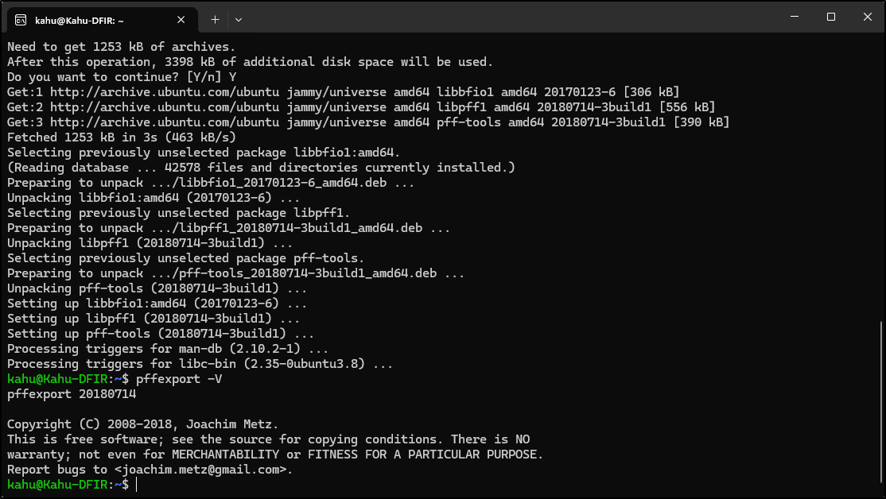Open the archive.ubuntu.com URL on Get:3 line
The height and width of the screenshot is (499, 886).
click(165, 122)
